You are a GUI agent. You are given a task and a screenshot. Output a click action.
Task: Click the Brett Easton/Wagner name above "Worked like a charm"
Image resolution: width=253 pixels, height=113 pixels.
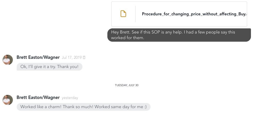point(38,97)
